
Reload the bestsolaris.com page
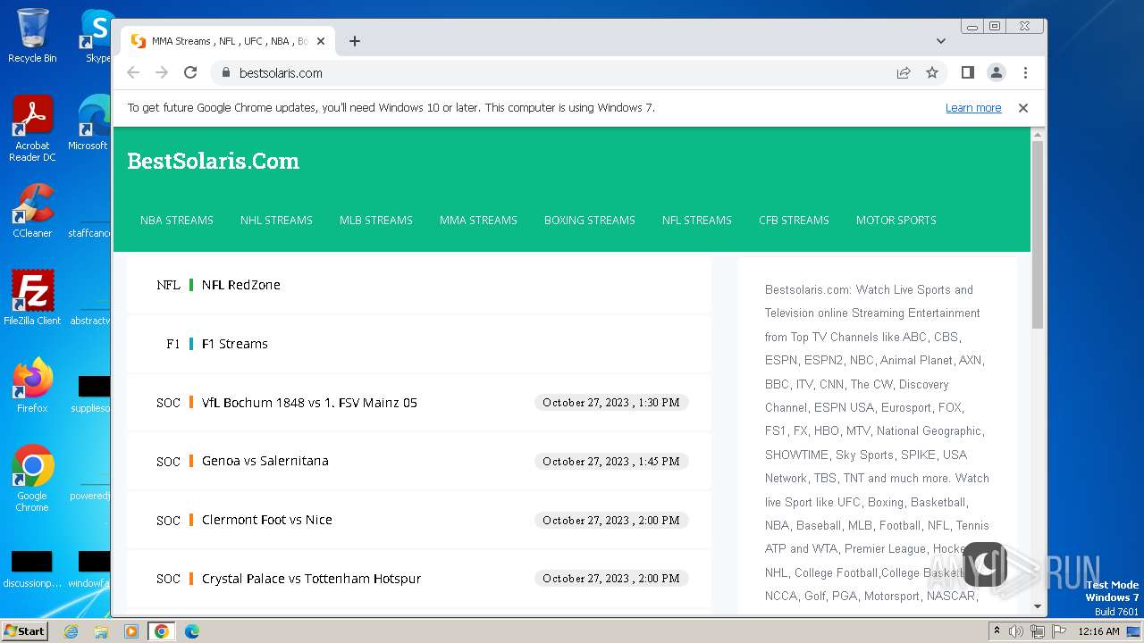pyautogui.click(x=190, y=72)
